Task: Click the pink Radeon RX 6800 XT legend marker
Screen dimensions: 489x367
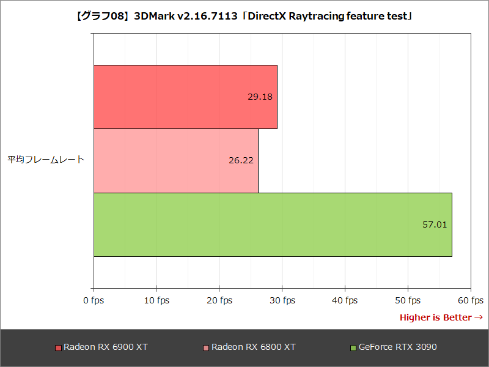Action: (205, 346)
